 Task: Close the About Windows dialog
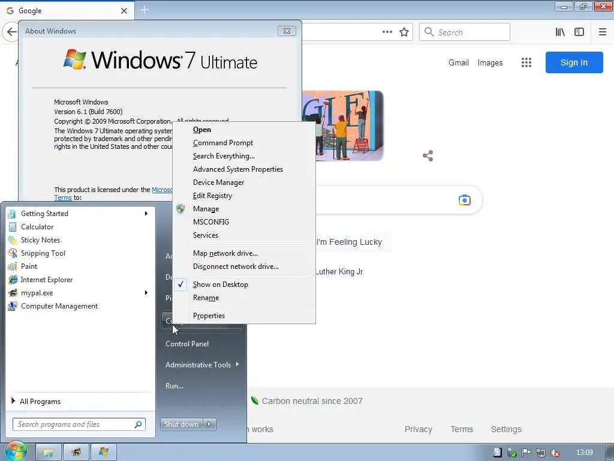[x=287, y=31]
